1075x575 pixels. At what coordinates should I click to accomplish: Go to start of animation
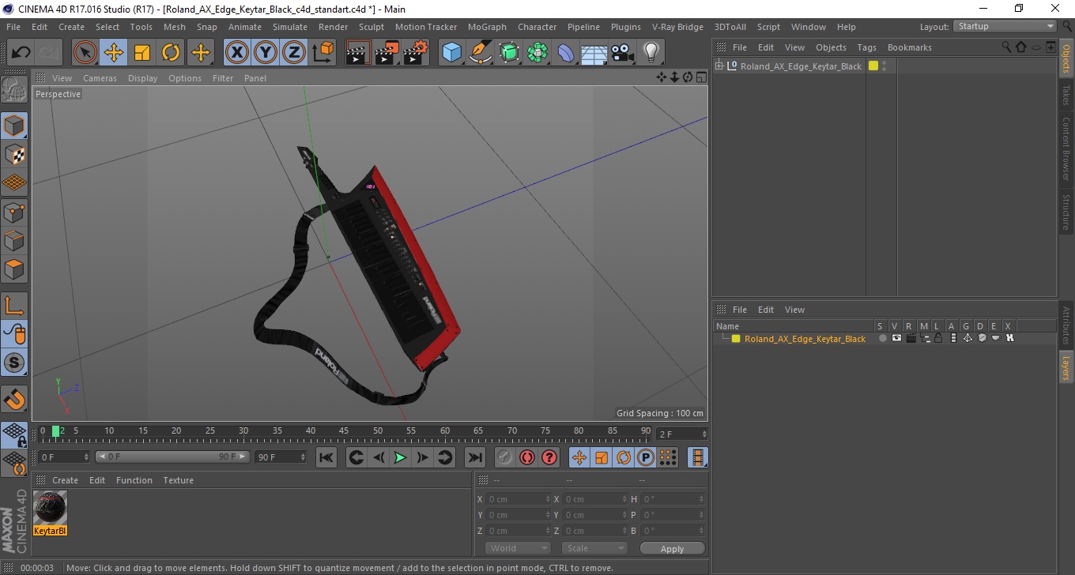pyautogui.click(x=326, y=457)
